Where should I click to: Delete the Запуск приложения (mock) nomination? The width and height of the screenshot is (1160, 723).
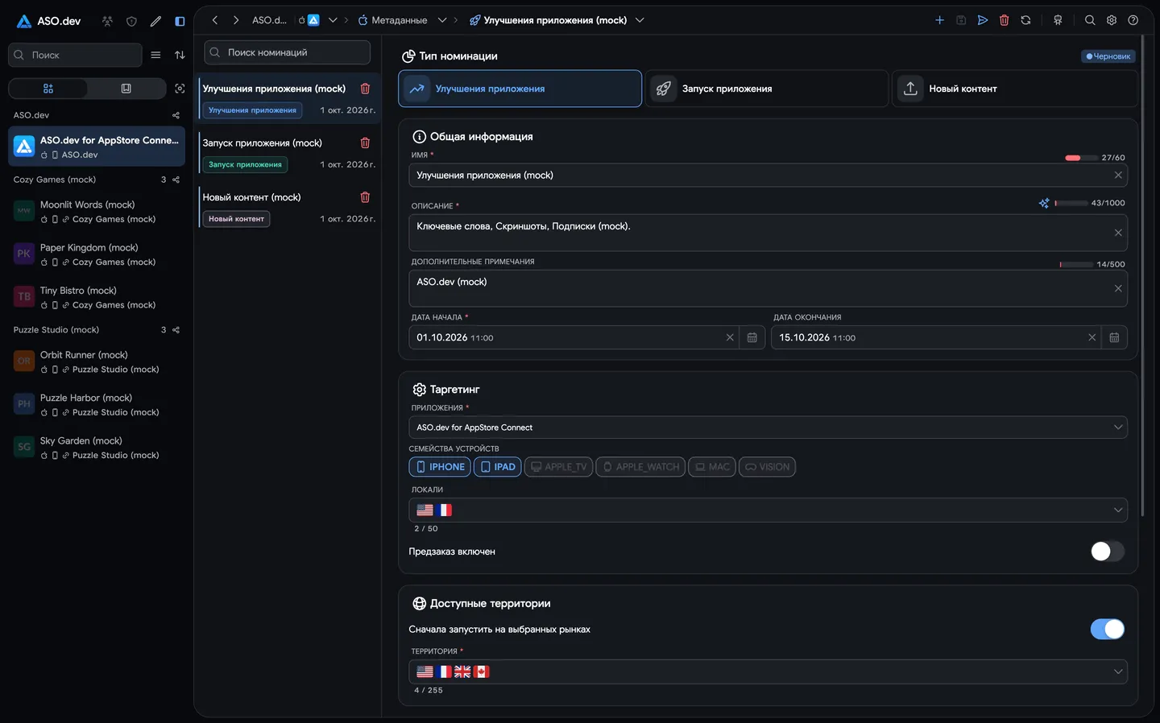pos(365,143)
